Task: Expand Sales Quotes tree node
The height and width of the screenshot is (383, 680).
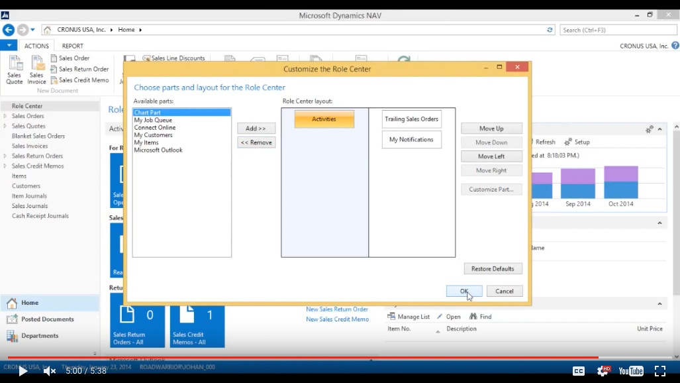Action: tap(5, 126)
